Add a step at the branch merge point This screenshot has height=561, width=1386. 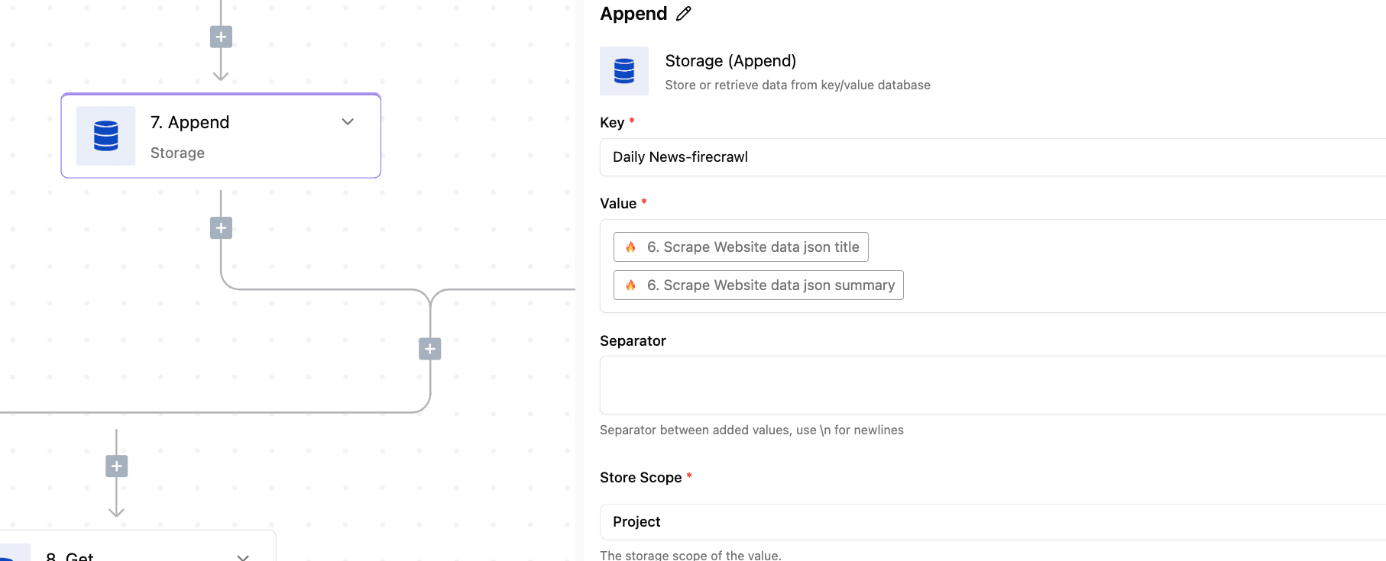430,349
